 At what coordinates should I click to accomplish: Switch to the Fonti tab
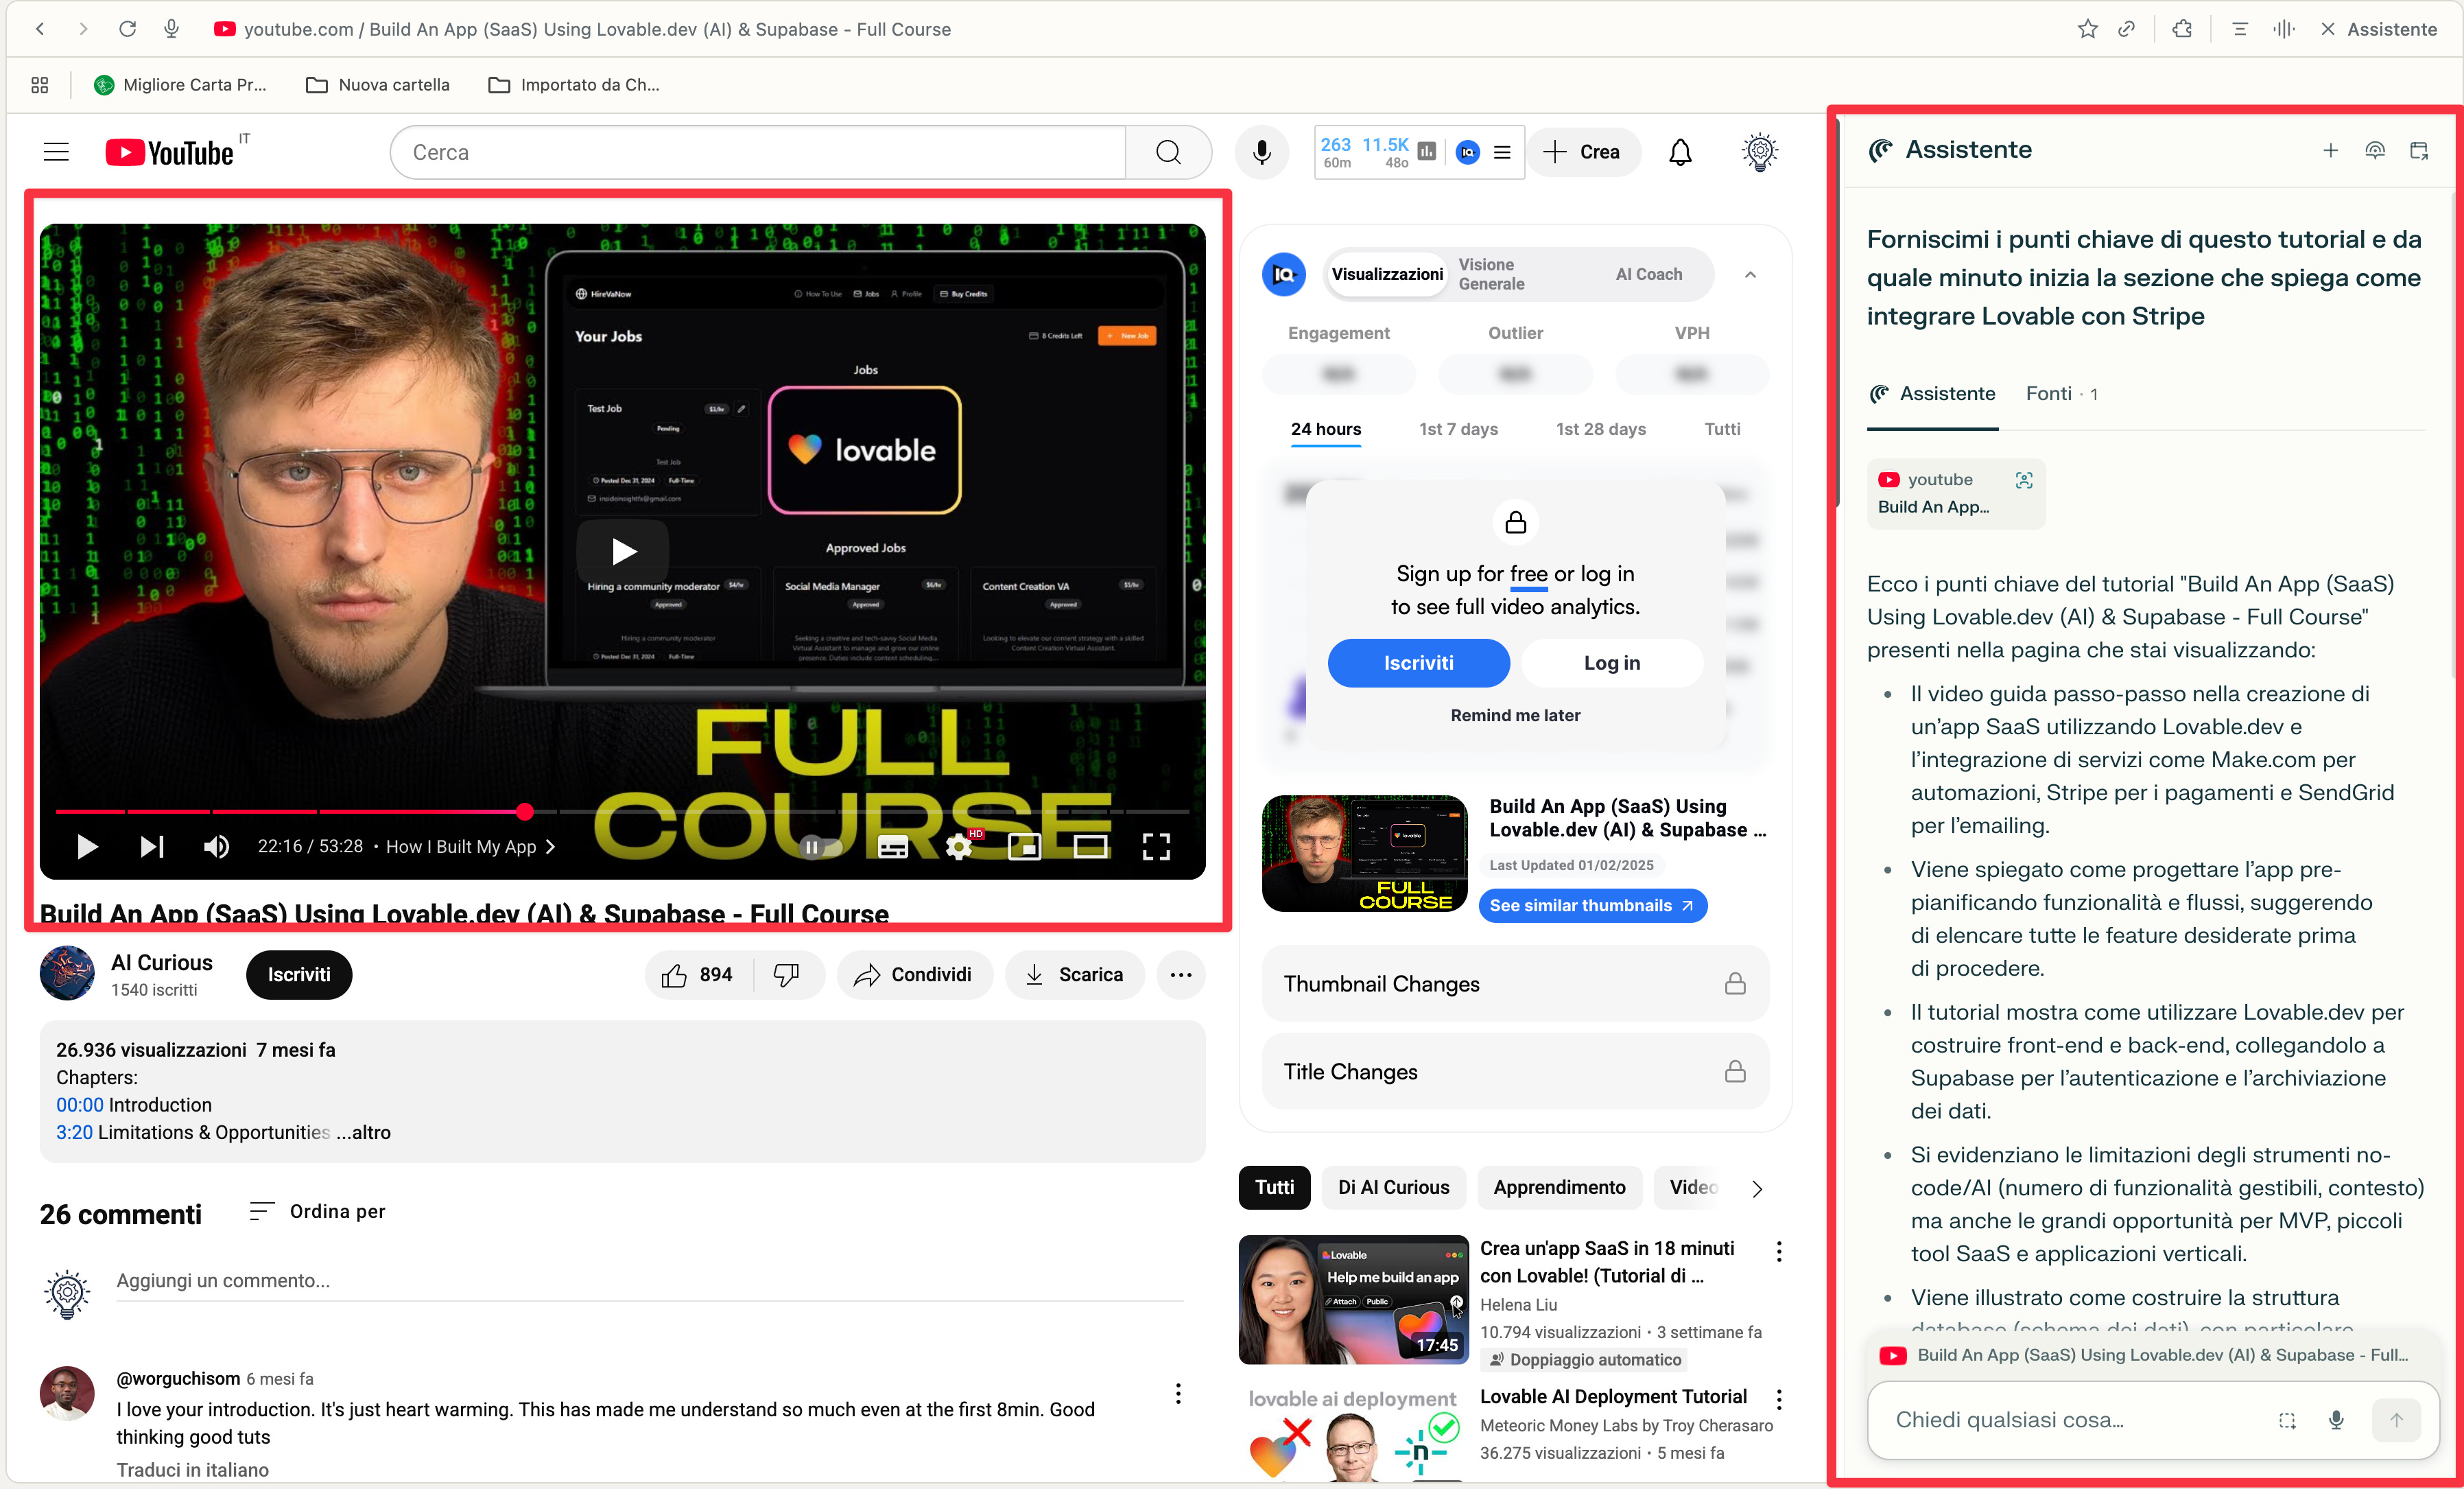[2060, 394]
